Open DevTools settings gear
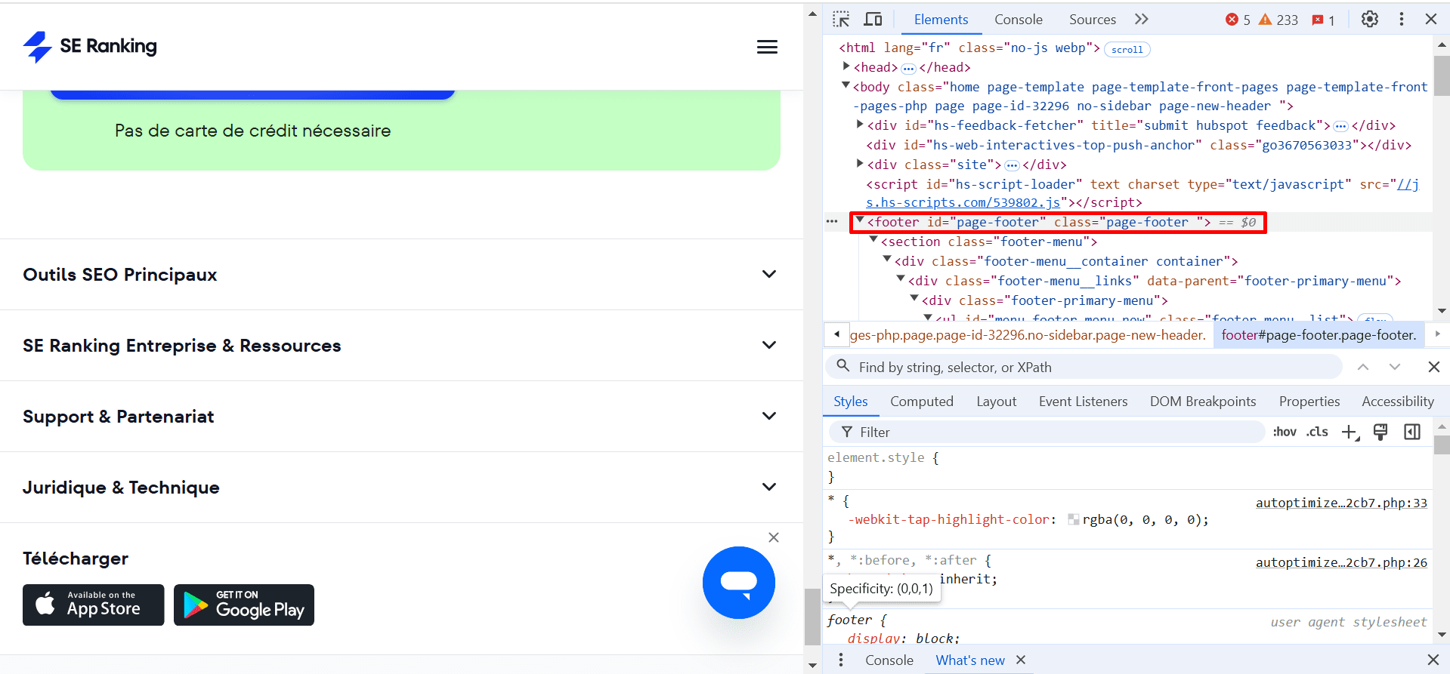 pos(1370,20)
